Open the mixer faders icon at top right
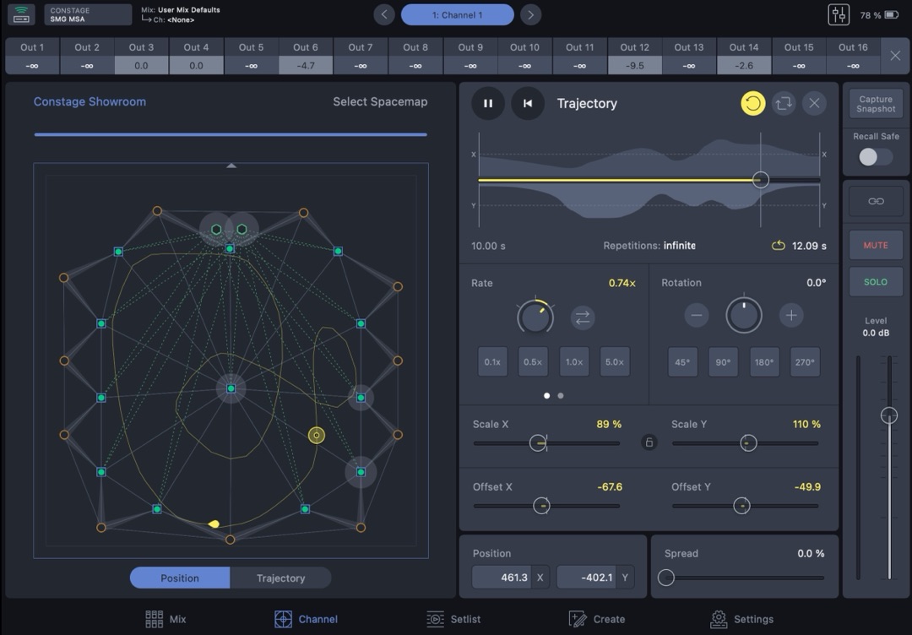 click(x=839, y=14)
